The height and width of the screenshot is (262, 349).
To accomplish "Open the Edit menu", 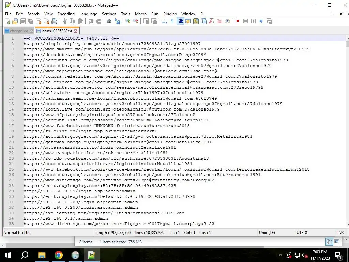I will tap(19, 14).
